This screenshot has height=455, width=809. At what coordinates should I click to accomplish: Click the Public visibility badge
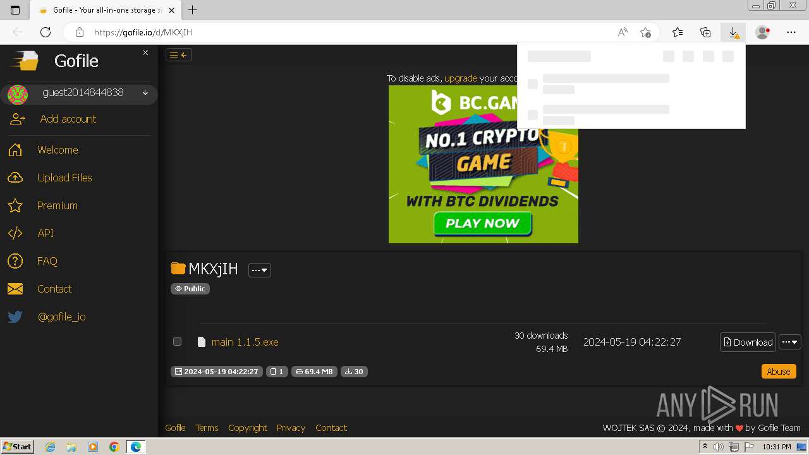click(x=190, y=289)
